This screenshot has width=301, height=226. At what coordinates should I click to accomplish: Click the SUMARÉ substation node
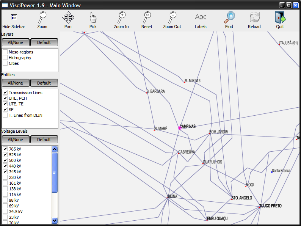tap(154, 130)
